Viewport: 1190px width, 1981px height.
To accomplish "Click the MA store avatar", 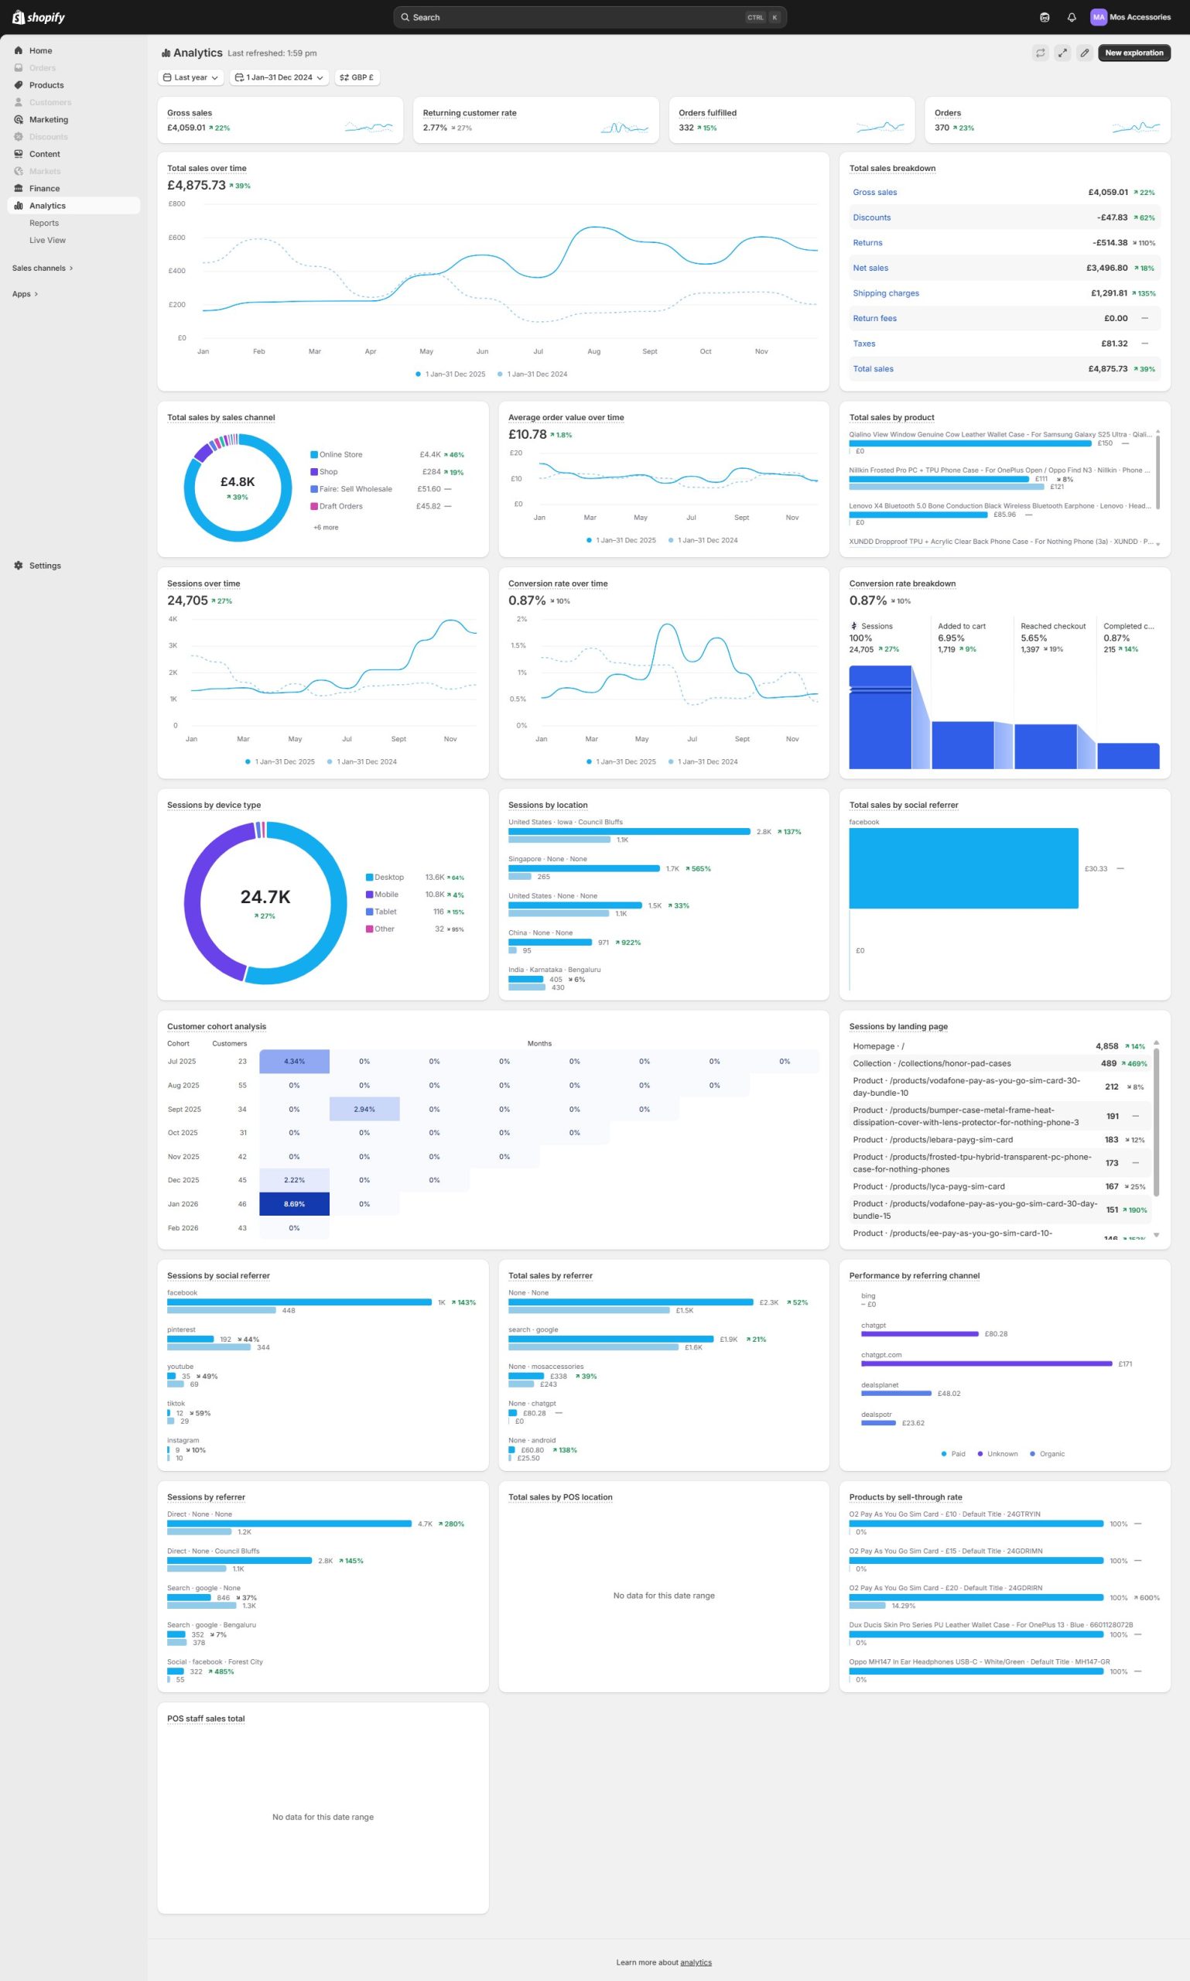I will click(1098, 18).
